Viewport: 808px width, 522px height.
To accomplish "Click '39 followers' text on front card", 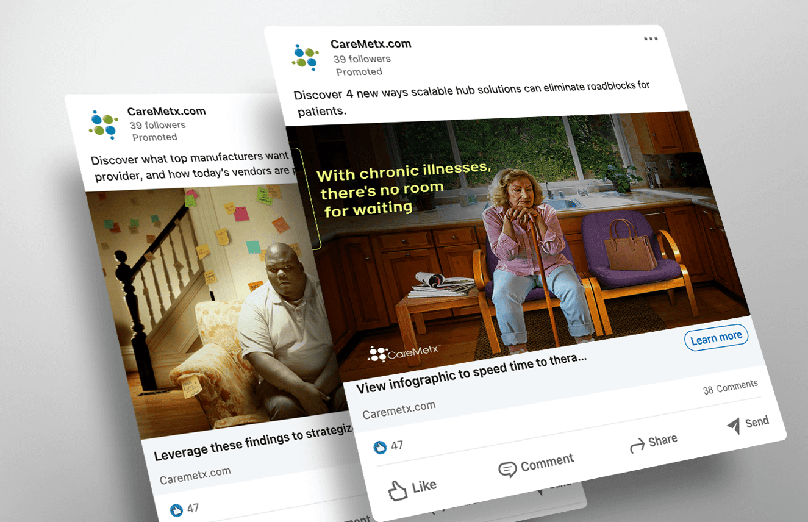I will pos(362,59).
